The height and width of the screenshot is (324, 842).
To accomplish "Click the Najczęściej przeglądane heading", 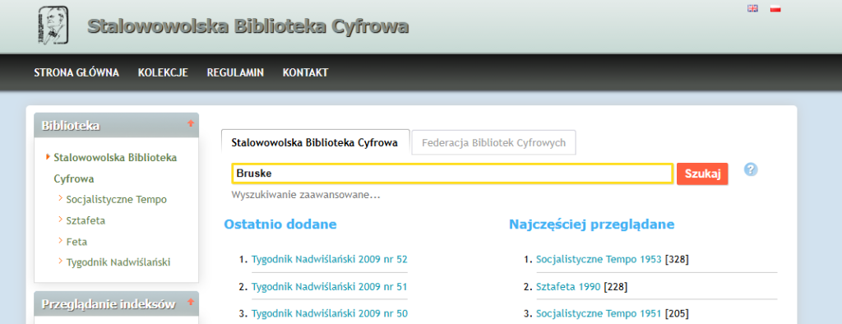I will click(x=592, y=224).
